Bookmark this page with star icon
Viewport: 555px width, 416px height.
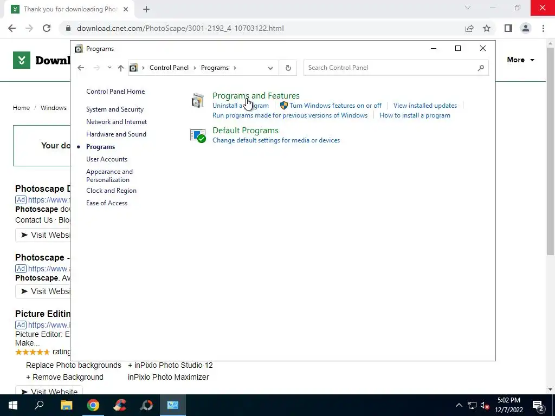tap(487, 28)
